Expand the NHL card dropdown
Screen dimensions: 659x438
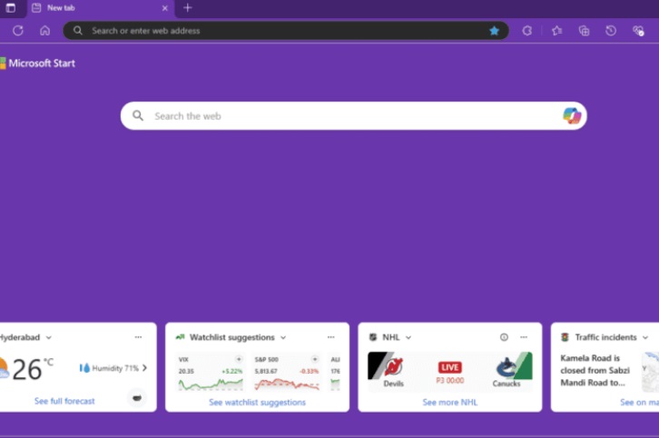coord(408,337)
